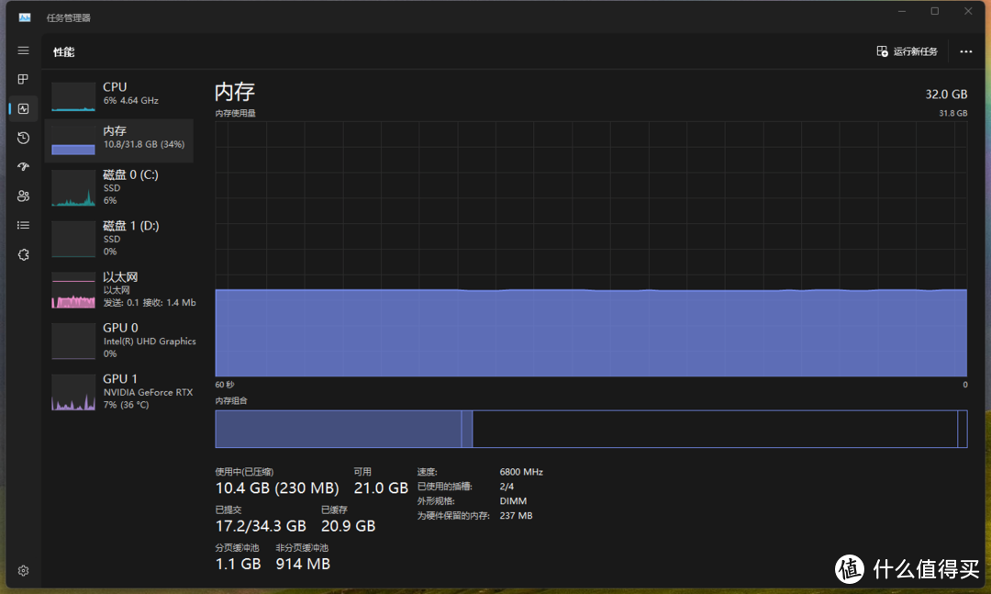Click the 17.2/34.3 GB committed value
Viewport: 991px width, 594px height.
[x=261, y=526]
